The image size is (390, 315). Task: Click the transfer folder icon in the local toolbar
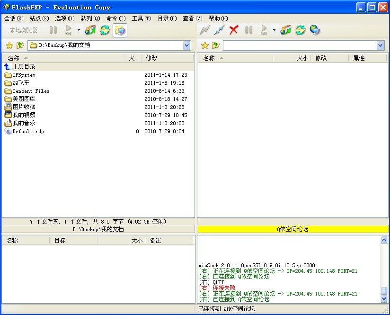90,30
